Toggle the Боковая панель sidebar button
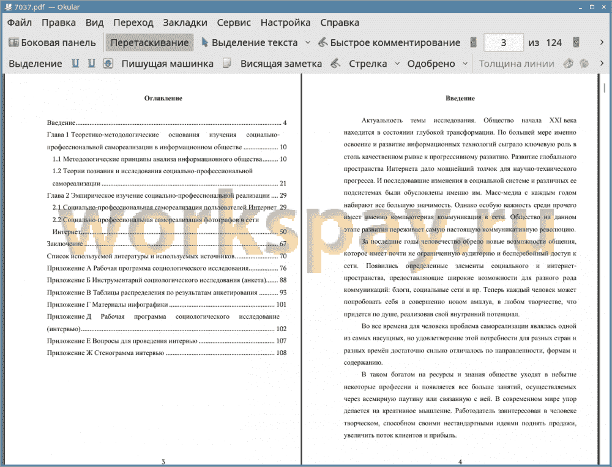Viewport: 612px width, 467px height. point(52,43)
